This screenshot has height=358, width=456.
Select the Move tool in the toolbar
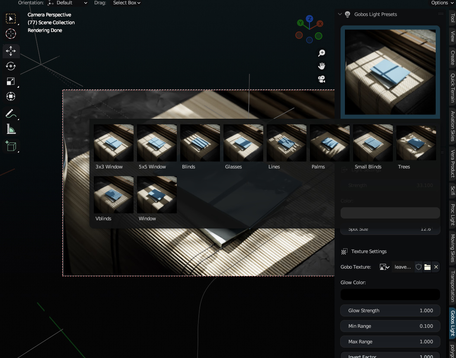[11, 51]
